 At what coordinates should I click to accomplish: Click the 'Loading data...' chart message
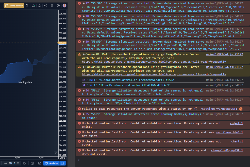[x=26, y=82]
